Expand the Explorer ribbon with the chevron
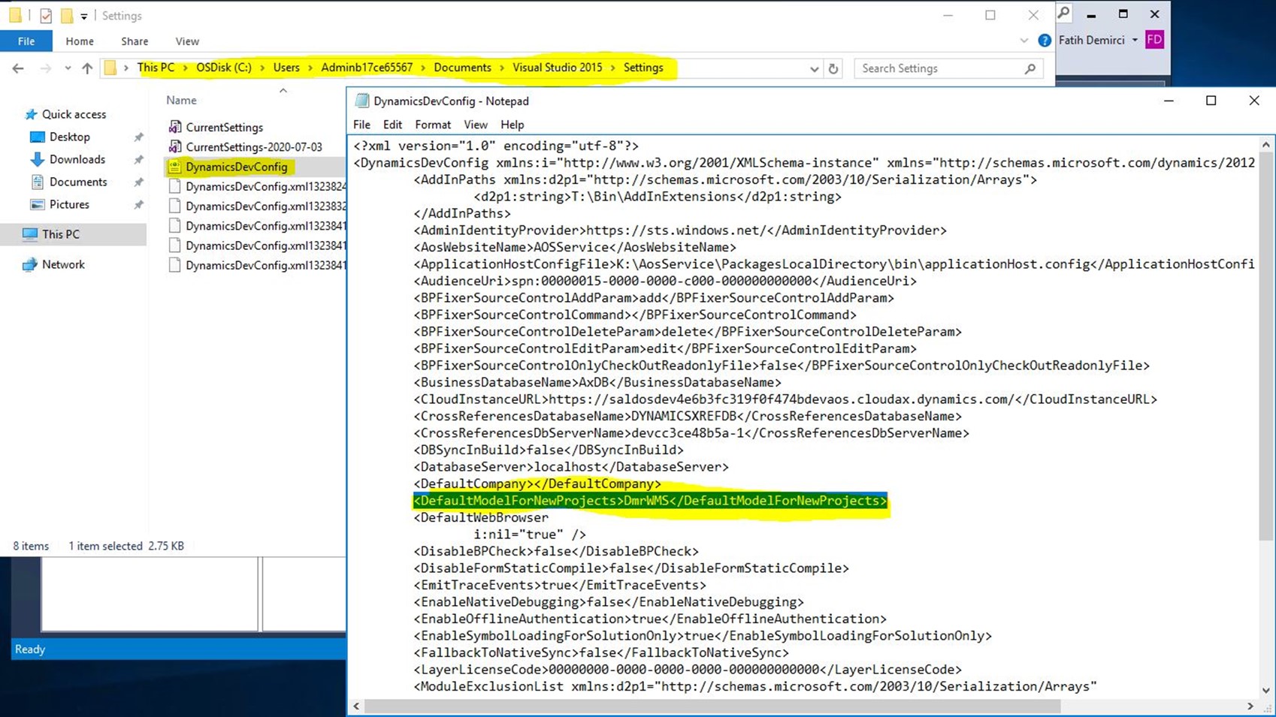This screenshot has height=717, width=1276. pyautogui.click(x=1024, y=41)
